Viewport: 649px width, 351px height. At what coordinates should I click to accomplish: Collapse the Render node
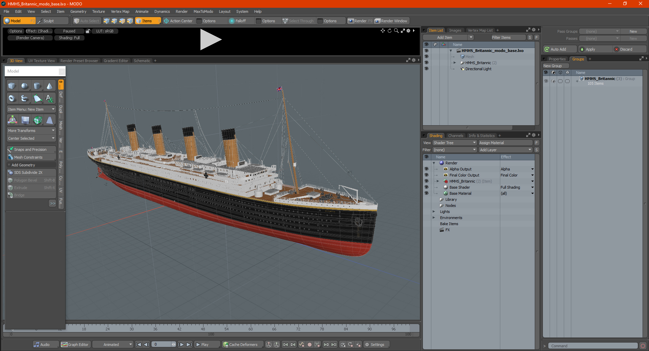click(434, 163)
